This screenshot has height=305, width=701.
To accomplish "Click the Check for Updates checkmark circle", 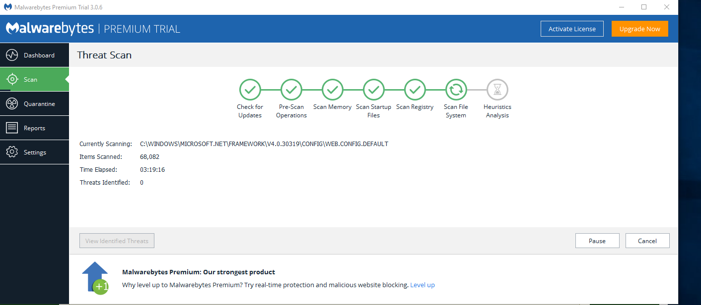I will 250,90.
